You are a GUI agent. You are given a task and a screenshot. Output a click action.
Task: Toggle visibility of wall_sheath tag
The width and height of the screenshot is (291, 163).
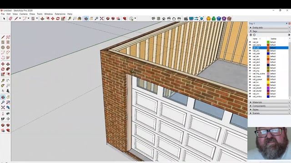[250, 88]
